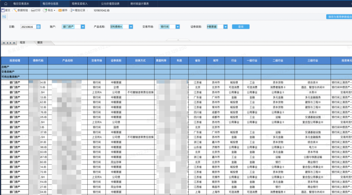Click the 增加记录 add record icon
352x195 pixels.
click(72, 10)
